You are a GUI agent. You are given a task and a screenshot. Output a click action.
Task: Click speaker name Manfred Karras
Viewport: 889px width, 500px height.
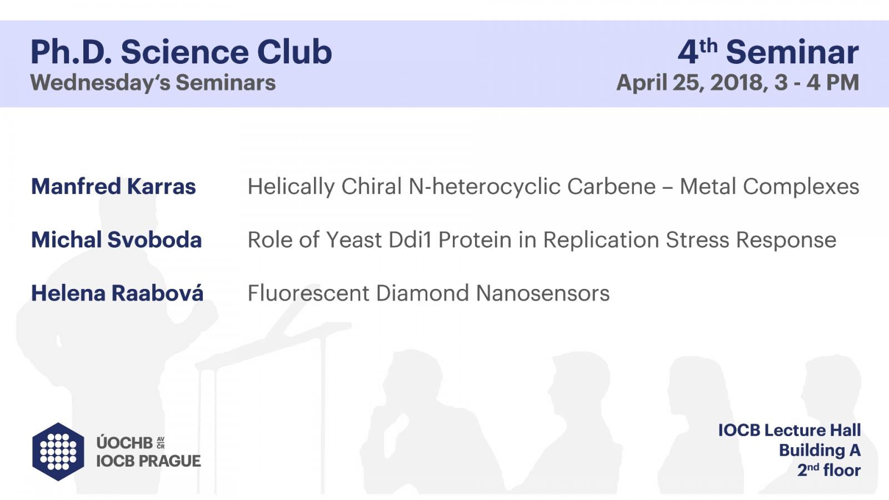tap(113, 187)
